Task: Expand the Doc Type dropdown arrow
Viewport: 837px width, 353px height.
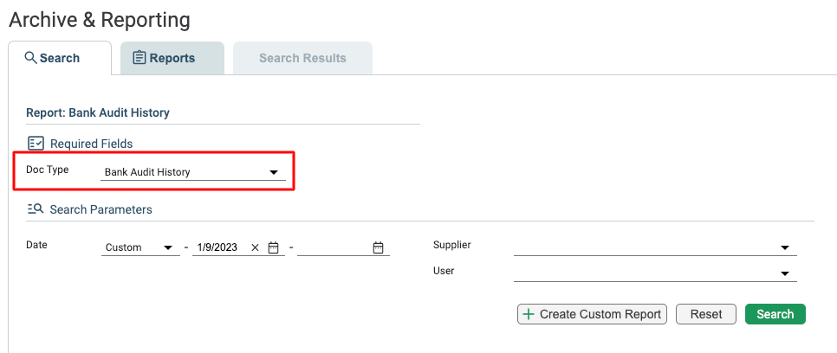Action: [x=273, y=172]
